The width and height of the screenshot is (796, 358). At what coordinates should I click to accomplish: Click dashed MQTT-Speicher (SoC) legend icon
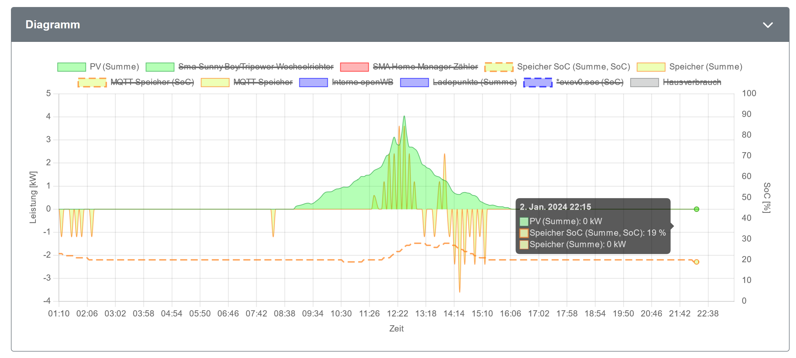click(92, 82)
